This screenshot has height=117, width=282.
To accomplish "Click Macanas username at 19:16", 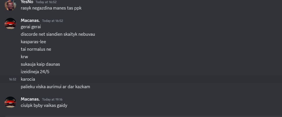I will point(30,99).
